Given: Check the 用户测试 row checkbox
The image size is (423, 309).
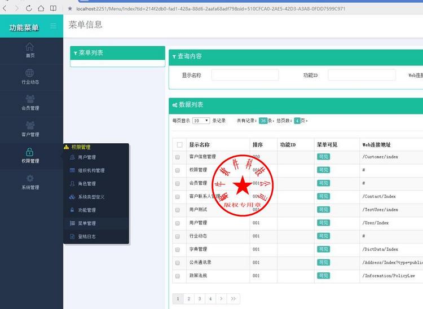Looking at the screenshot, I should point(178,210).
